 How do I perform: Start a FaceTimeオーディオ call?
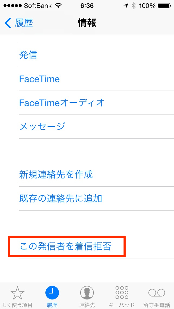62,103
